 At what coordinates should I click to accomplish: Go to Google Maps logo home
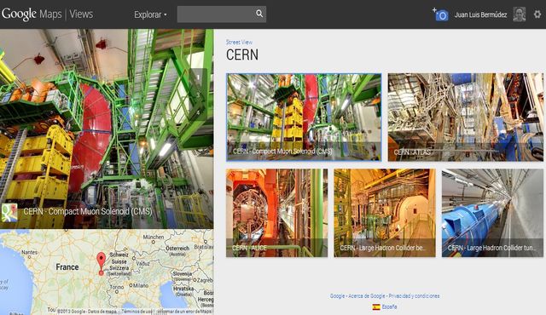[x=32, y=14]
